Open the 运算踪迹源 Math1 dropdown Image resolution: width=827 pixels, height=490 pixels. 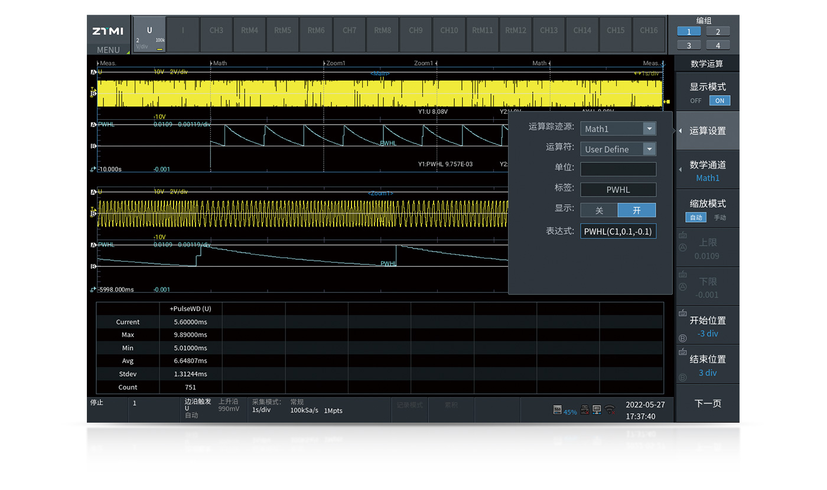(x=618, y=129)
